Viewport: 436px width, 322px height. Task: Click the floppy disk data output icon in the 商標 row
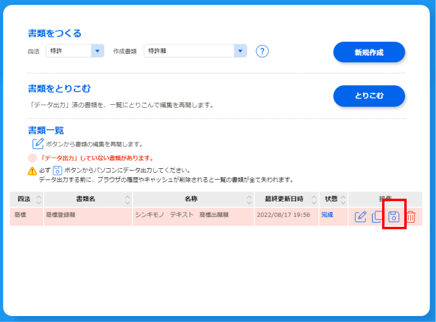(393, 217)
